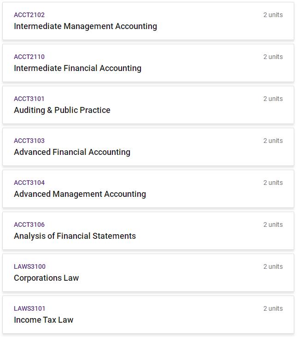Click 2 units label on LAWS3101 card

click(273, 308)
